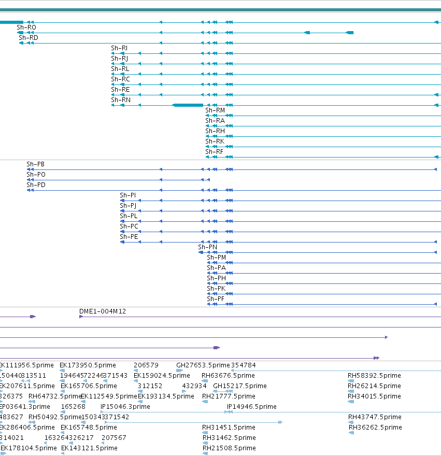The image size is (441, 456).
Task: Click the 206579 feature label
Action: (x=146, y=365)
